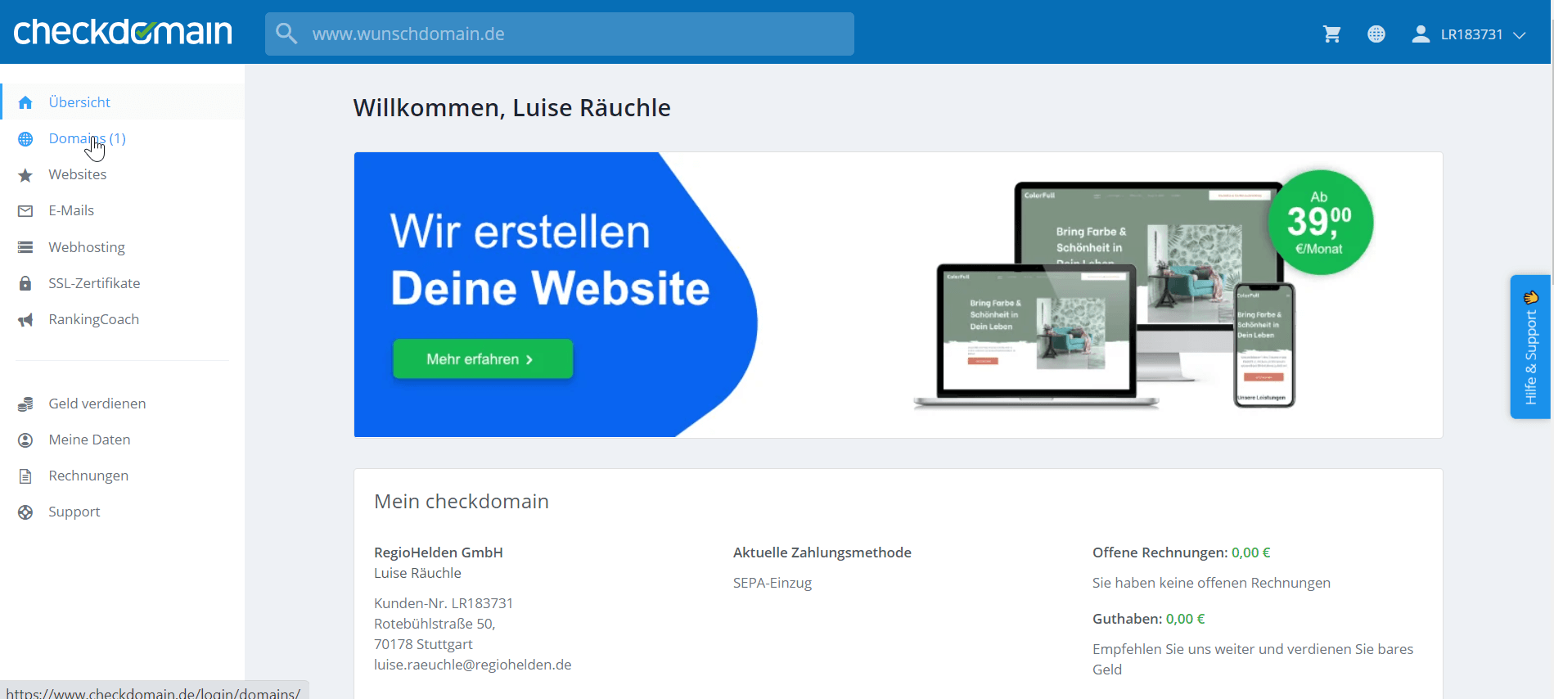Click the email luise.raeuchle@regiohelden.de
The height and width of the screenshot is (699, 1554).
472,665
